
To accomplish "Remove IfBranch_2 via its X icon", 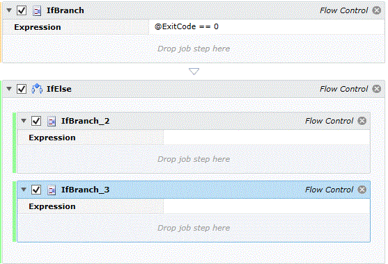I will 362,121.
